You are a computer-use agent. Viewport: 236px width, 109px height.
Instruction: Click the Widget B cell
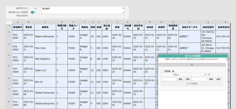[85, 48]
